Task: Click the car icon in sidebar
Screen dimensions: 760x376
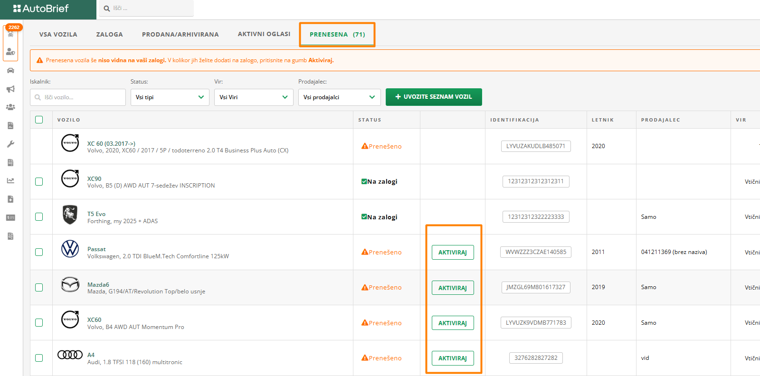Action: [10, 71]
